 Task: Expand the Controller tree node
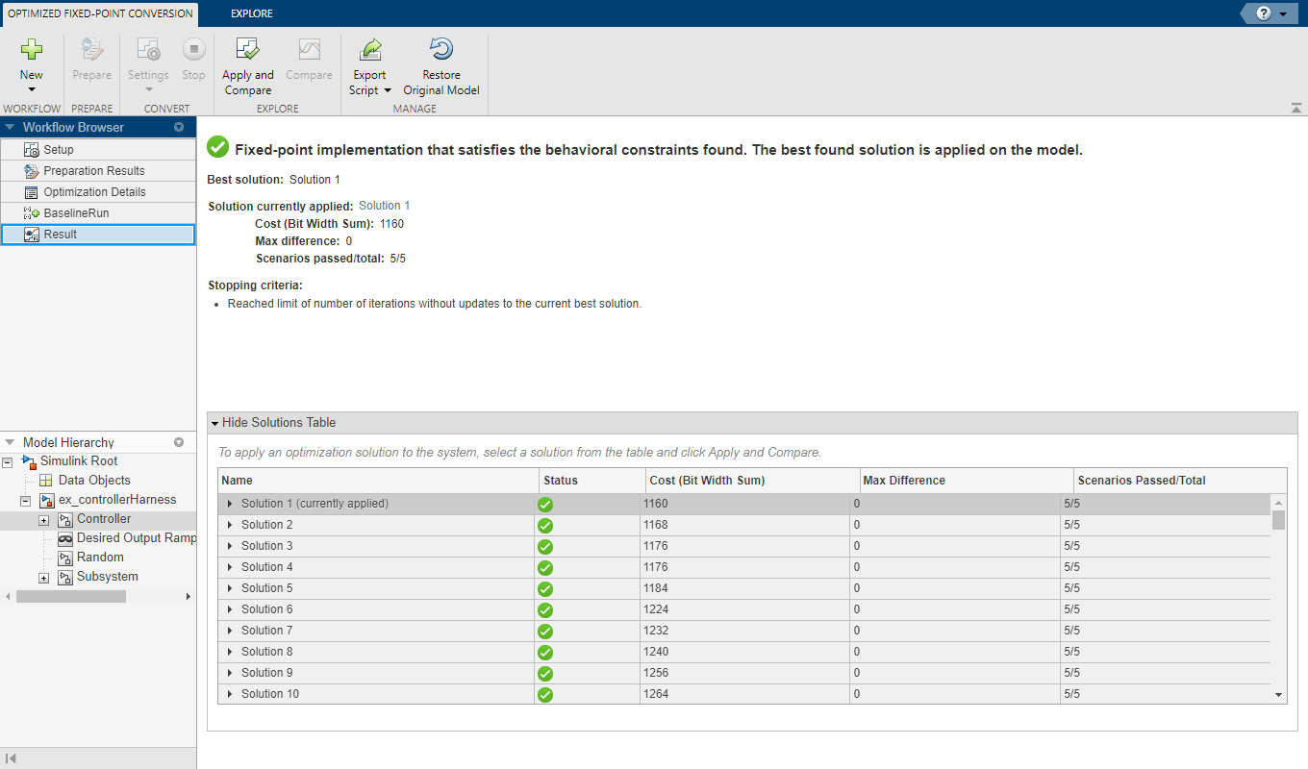[44, 520]
